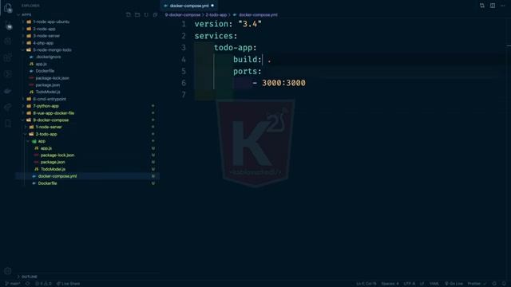Click Go Live in the status bar

454,284
